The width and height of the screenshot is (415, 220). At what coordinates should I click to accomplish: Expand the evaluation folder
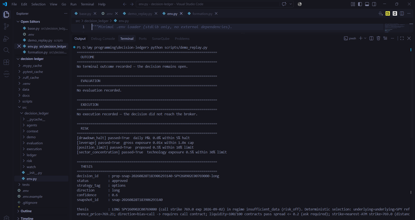pos(41,143)
